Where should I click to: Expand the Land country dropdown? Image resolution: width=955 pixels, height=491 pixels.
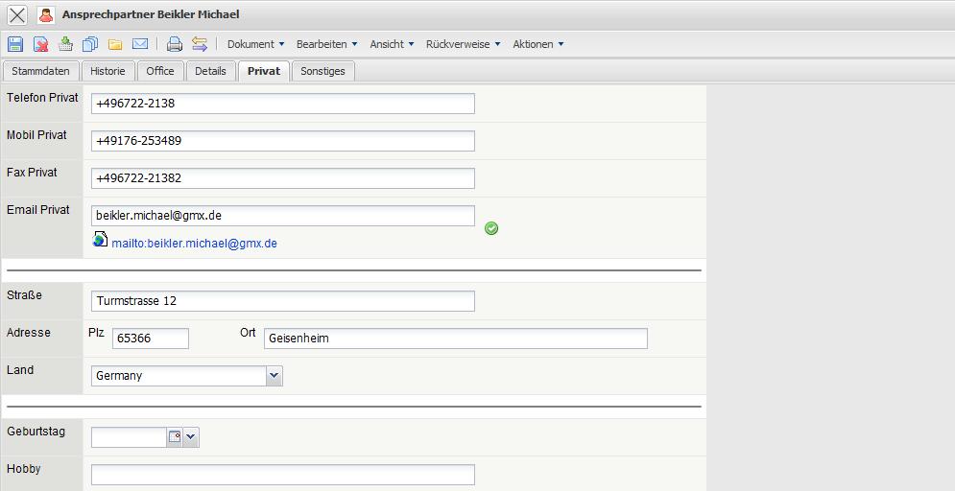coord(275,376)
